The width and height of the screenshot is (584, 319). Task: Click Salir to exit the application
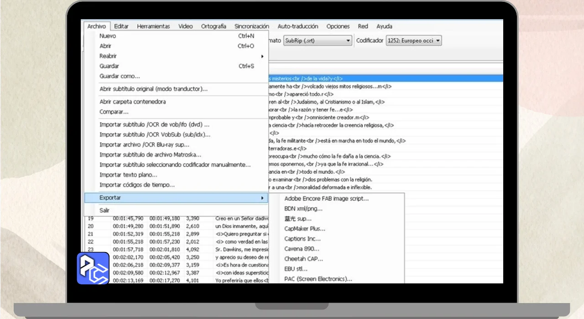[x=104, y=210]
